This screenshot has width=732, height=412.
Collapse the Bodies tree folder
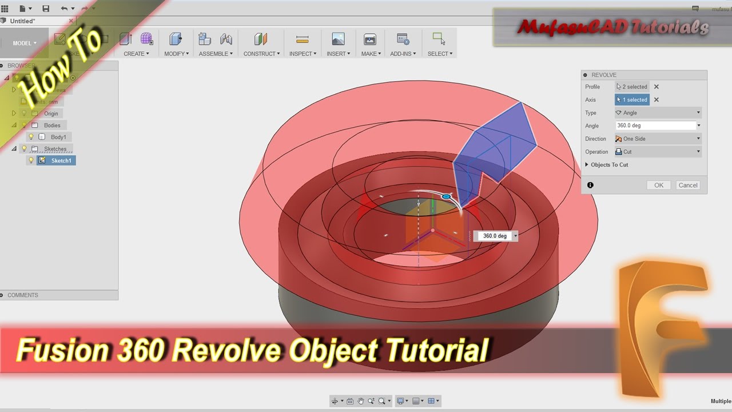click(x=14, y=125)
